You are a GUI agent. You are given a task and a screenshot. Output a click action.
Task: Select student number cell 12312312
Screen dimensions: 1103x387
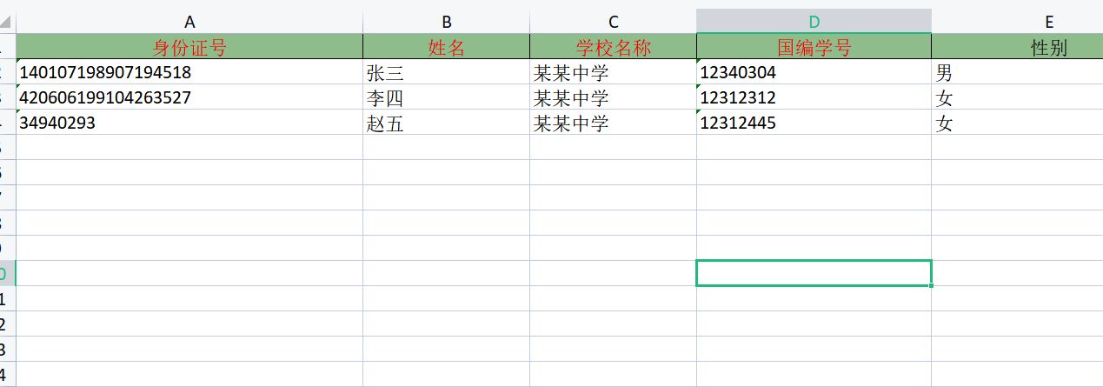[814, 97]
